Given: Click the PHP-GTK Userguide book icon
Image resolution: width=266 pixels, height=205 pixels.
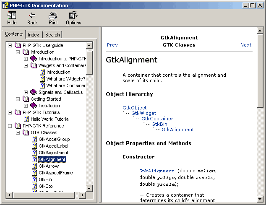Looking at the screenshot, I should coord(18,45).
